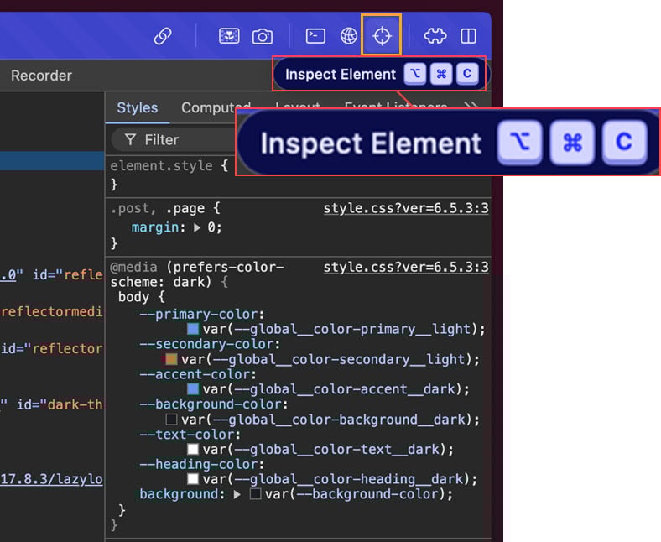Click the id="refle attribute in DOM
661x542 pixels.
tap(67, 275)
